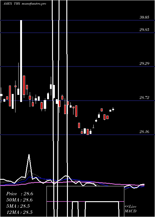The height and width of the screenshot is (217, 155).
Task: Click the tallest white candlestick reaching 30.05
Action: point(21,61)
